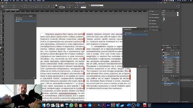
Task: Select the [None] master row in Pages
Action: (170, 13)
